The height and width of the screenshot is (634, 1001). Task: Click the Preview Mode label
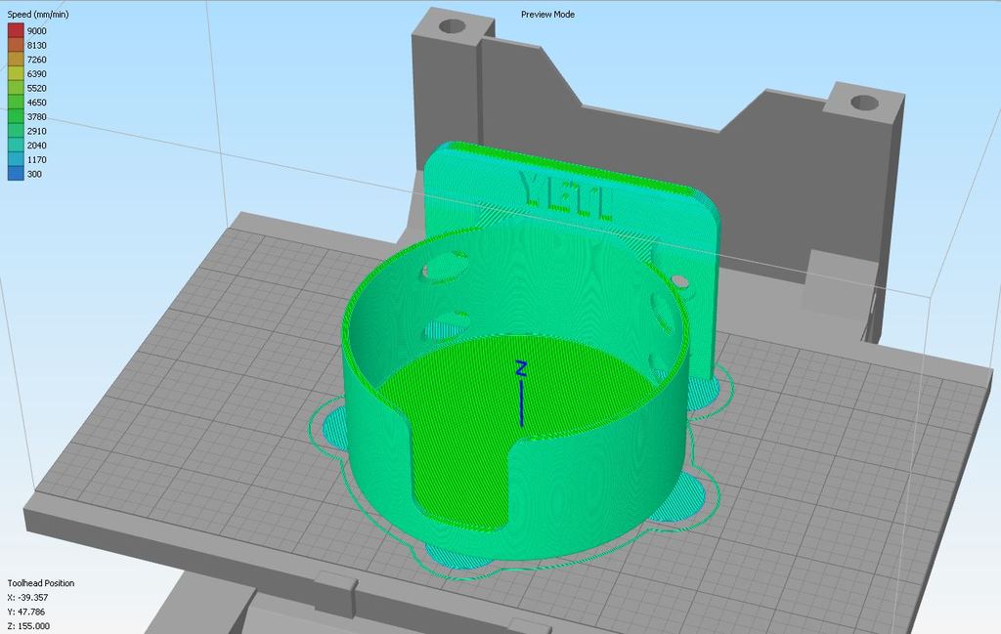click(548, 14)
